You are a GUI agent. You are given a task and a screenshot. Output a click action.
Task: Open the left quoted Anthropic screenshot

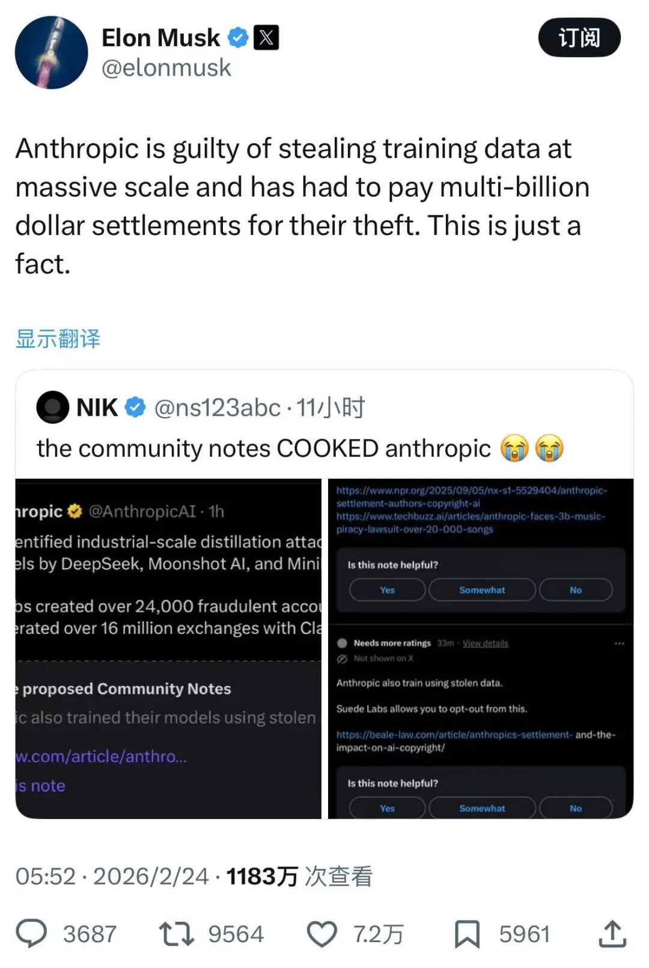pos(168,649)
